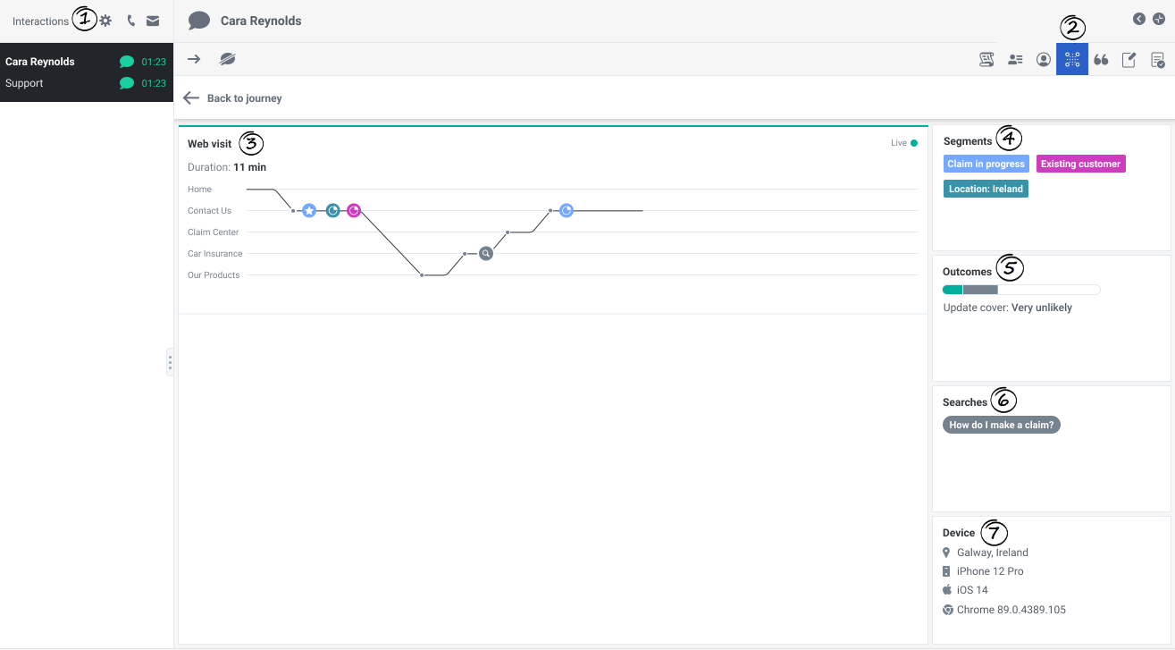Click the magenta segment event marker on Contact Us row

pos(354,210)
